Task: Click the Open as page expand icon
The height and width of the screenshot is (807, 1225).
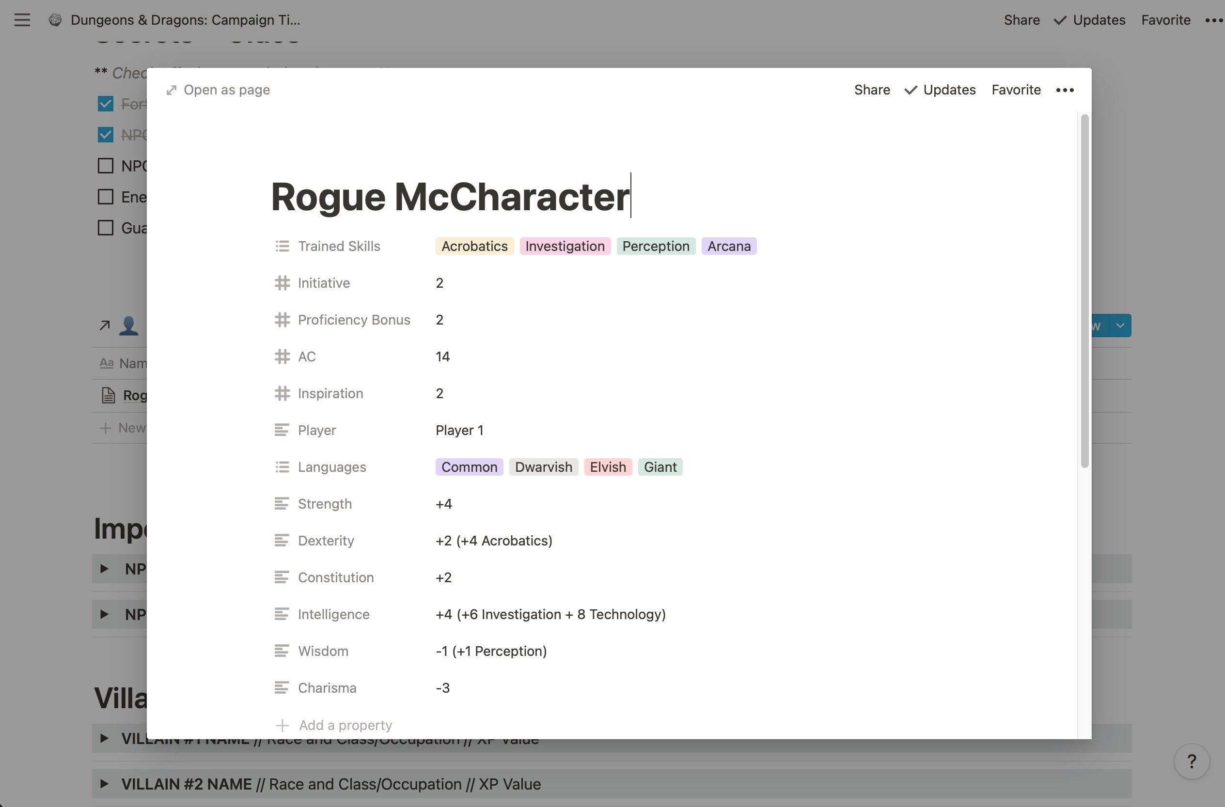Action: click(172, 90)
